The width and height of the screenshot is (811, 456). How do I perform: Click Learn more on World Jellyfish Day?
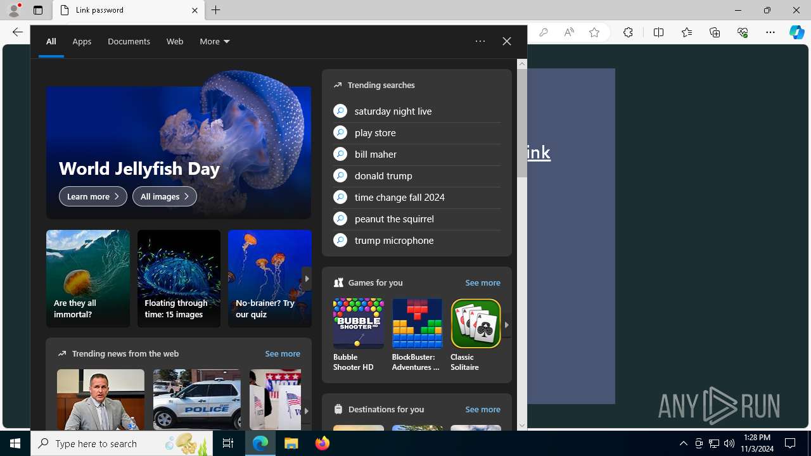(93, 196)
